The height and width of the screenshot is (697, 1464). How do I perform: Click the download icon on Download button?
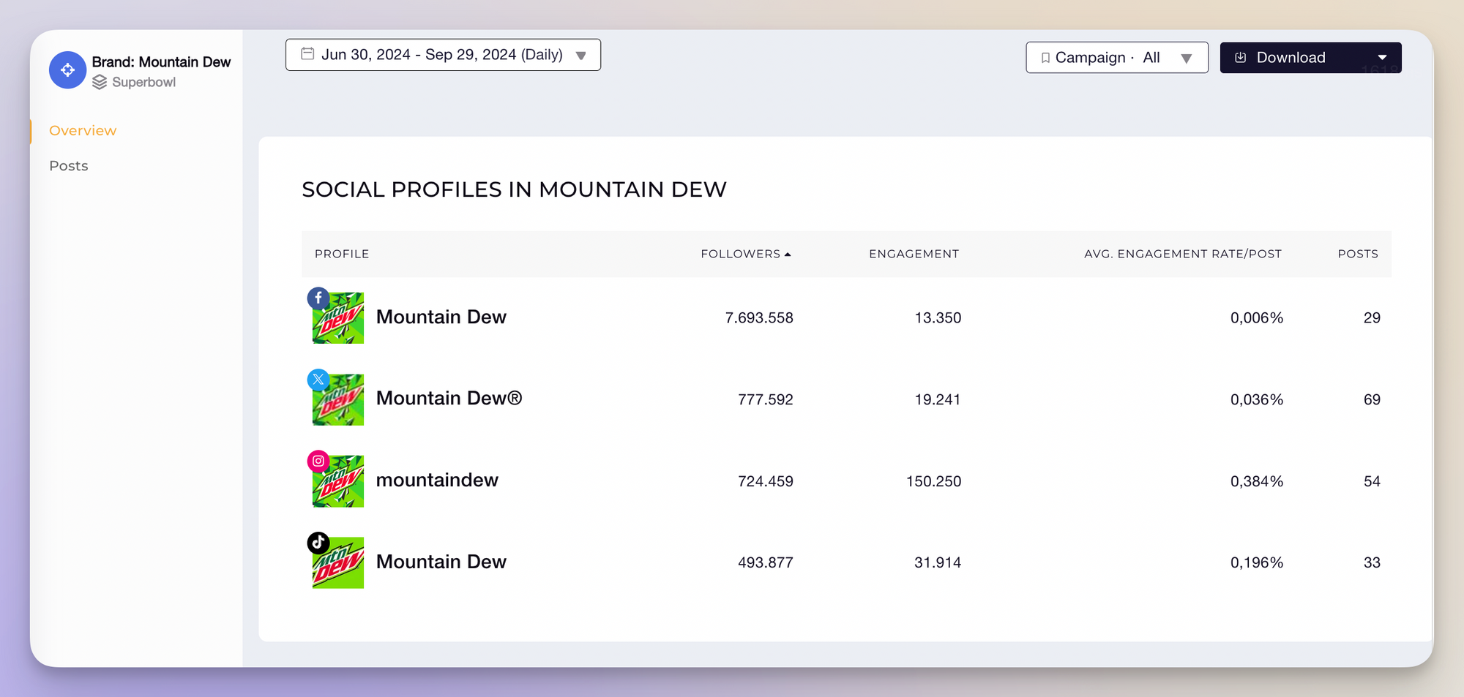1241,58
